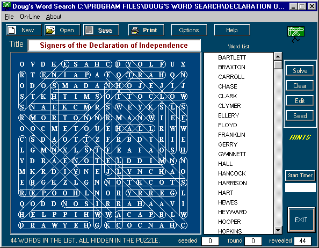Click the New puzzle page icon
319x248 pixels.
point(12,30)
